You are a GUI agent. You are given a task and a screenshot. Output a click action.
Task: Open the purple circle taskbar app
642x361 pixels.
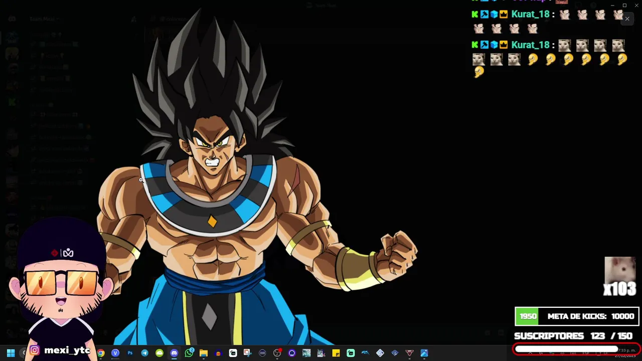(x=292, y=353)
